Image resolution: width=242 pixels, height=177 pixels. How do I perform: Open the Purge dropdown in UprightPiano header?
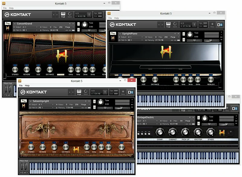pyautogui.click(x=175, y=37)
